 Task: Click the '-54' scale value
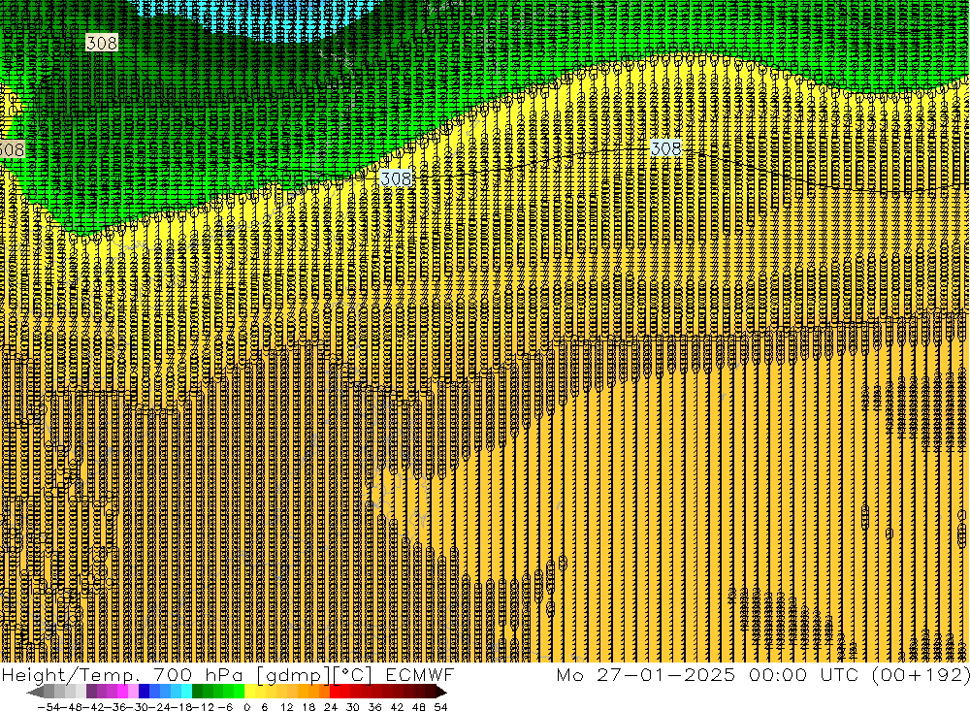point(48,707)
